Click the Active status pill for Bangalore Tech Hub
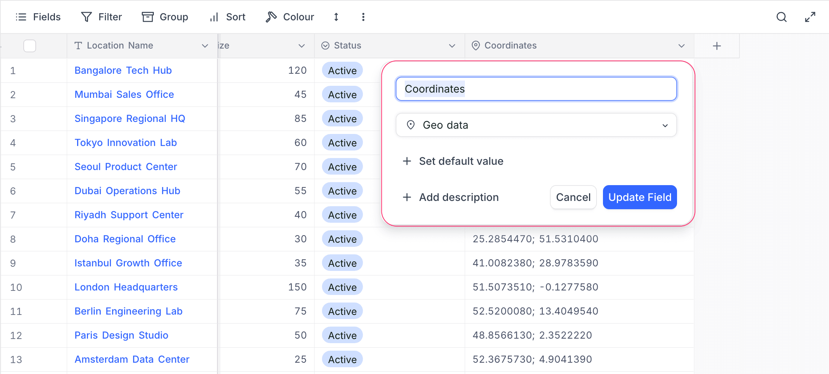 [342, 70]
